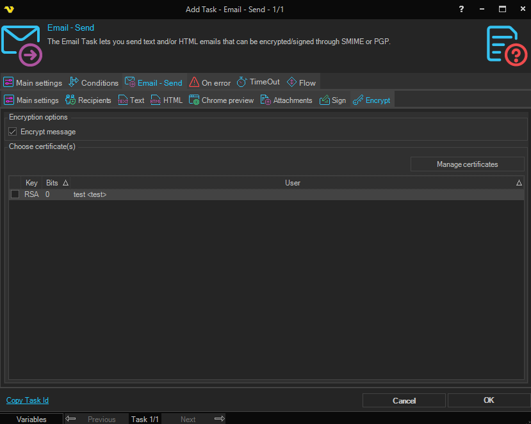531x424 pixels.
Task: Open the TimeOut tab
Action: click(x=258, y=82)
